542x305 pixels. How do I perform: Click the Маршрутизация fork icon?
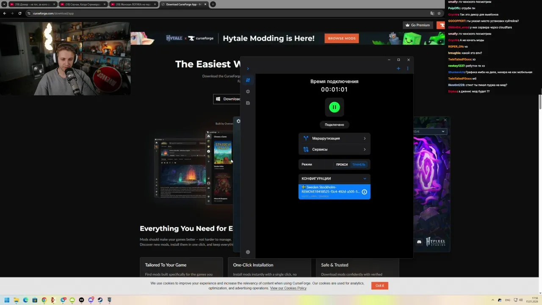coord(306,139)
